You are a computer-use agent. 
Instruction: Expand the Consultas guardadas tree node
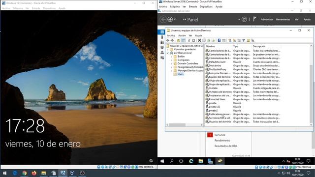tap(168, 49)
